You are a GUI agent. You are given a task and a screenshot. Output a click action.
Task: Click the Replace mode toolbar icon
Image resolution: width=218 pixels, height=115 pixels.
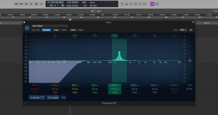tap(122, 4)
